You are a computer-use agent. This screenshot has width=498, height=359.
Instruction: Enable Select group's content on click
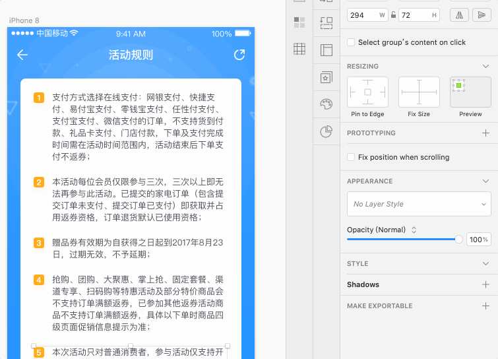coord(351,42)
